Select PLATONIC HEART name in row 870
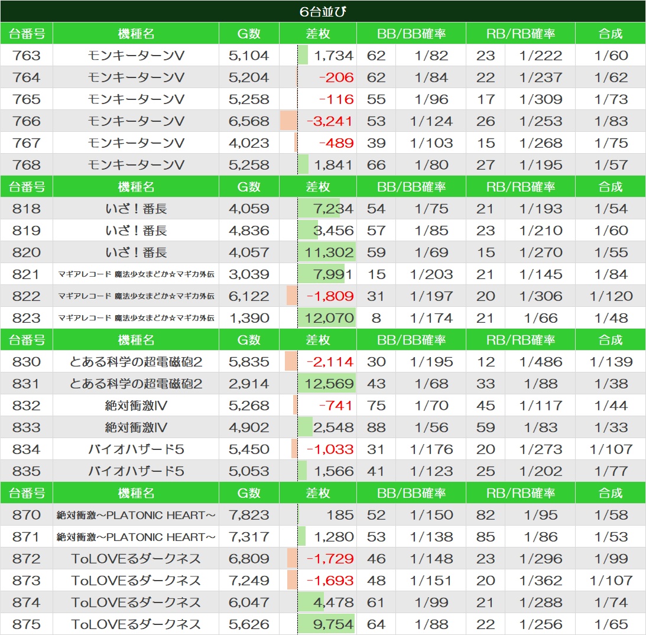The height and width of the screenshot is (635, 646). click(x=136, y=514)
